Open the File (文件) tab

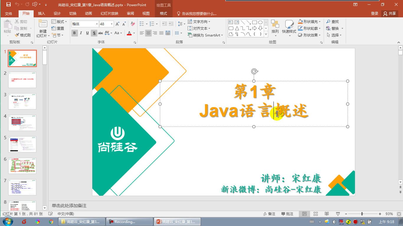[9, 14]
